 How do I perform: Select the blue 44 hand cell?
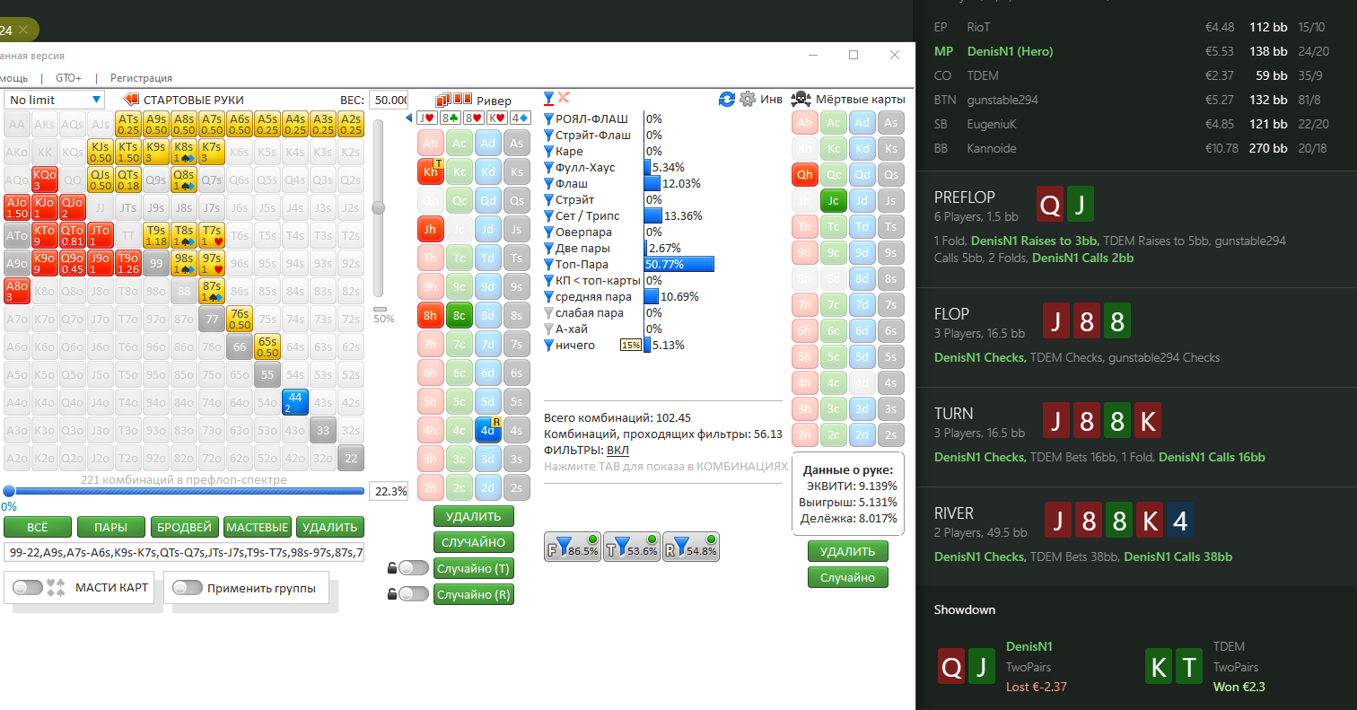click(x=295, y=401)
